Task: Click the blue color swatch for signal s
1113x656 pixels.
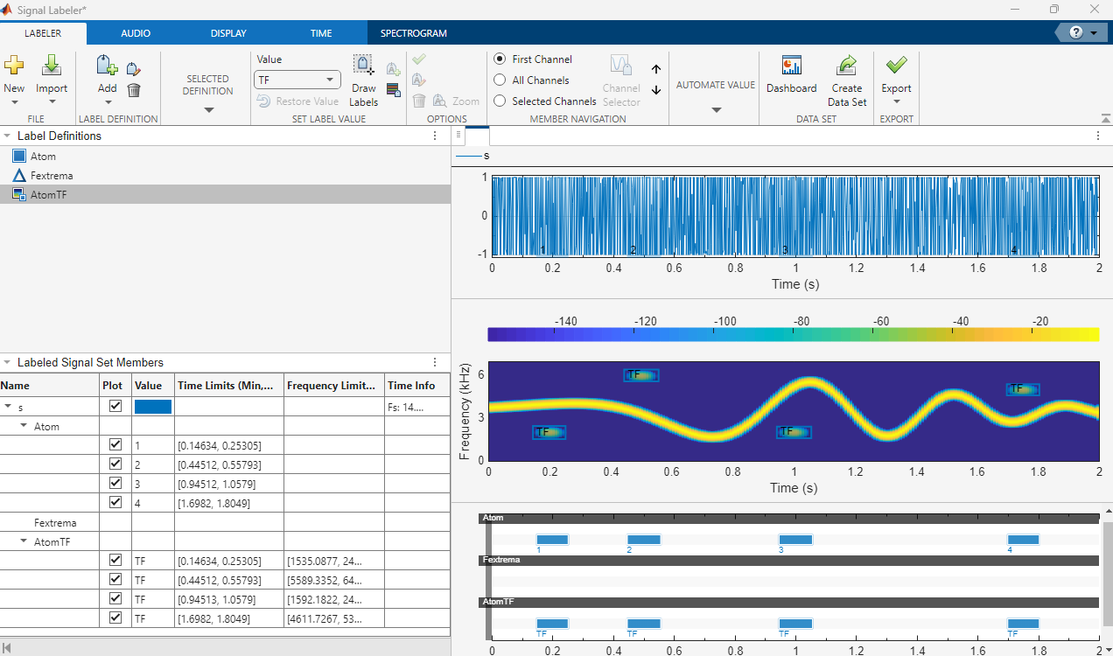Action: coord(152,407)
